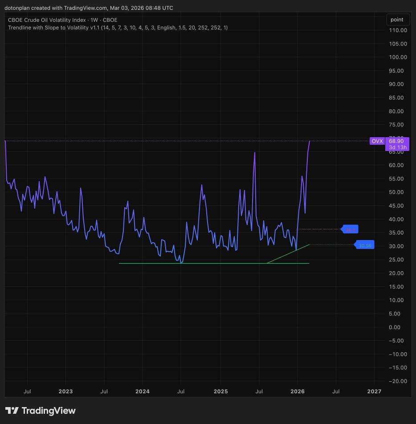Select the 2026 label on time axis

click(297, 391)
